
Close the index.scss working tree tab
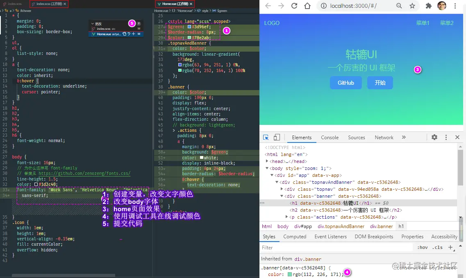(65, 4)
